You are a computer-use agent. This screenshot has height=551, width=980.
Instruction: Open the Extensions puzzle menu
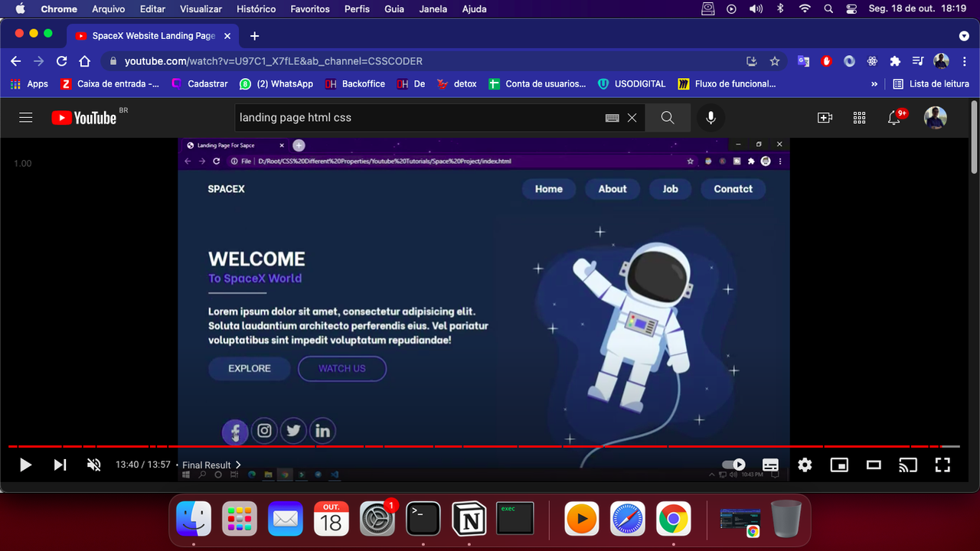pyautogui.click(x=895, y=61)
